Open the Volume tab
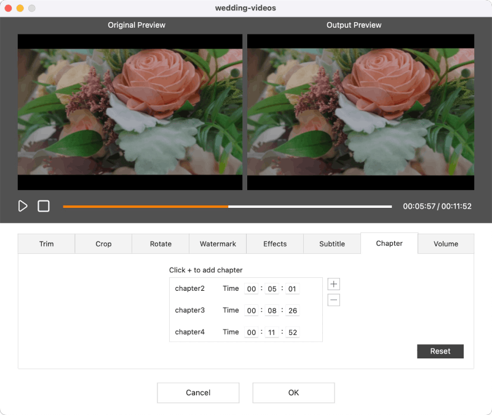The image size is (492, 415). [446, 243]
